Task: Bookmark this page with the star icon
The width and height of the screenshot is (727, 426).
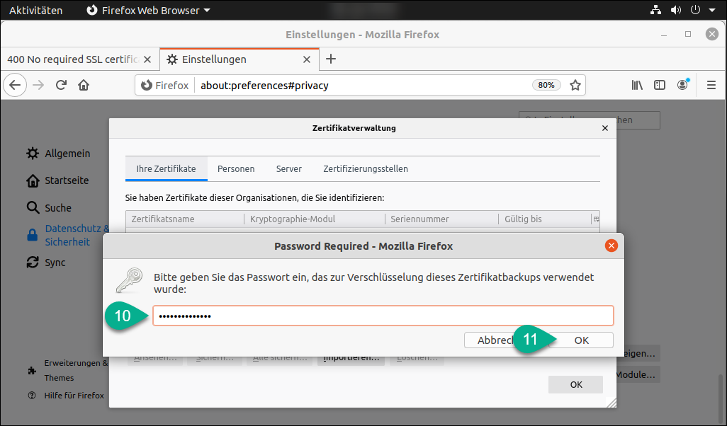Action: 575,85
